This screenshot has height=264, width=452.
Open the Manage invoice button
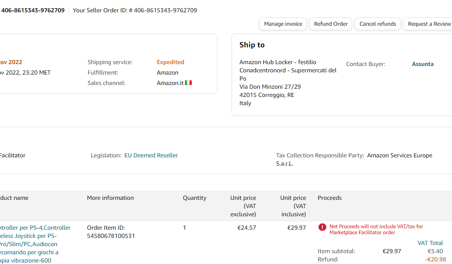283,24
